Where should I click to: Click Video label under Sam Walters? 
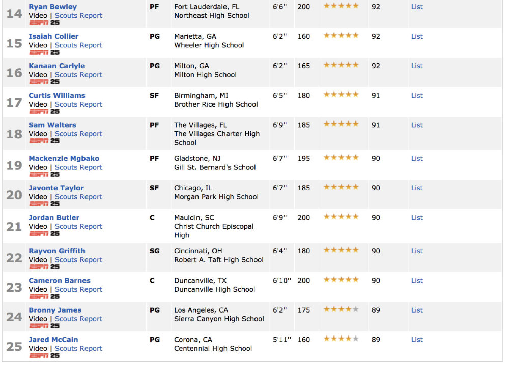point(38,134)
